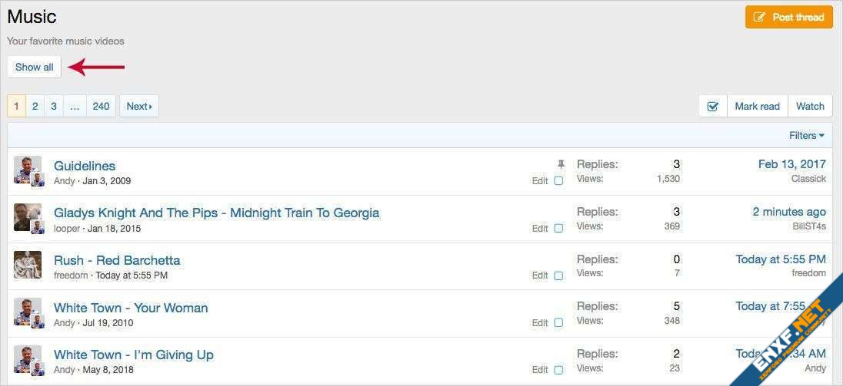Jump to last page 240
The width and height of the screenshot is (843, 386).
pos(101,106)
